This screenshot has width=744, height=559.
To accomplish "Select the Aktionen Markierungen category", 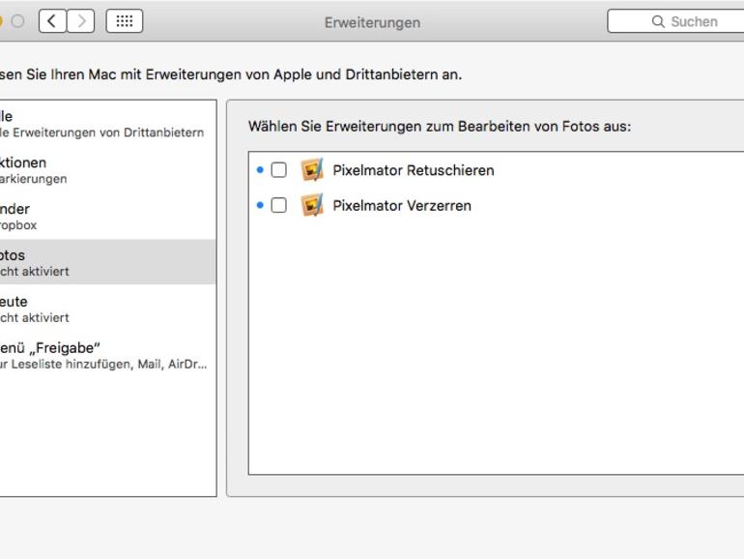I will tap(107, 170).
